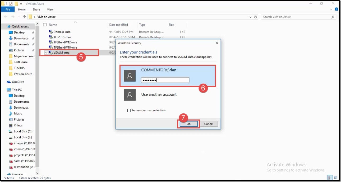
Task: Select the Domain-mra RDP file icon
Action: click(50, 32)
